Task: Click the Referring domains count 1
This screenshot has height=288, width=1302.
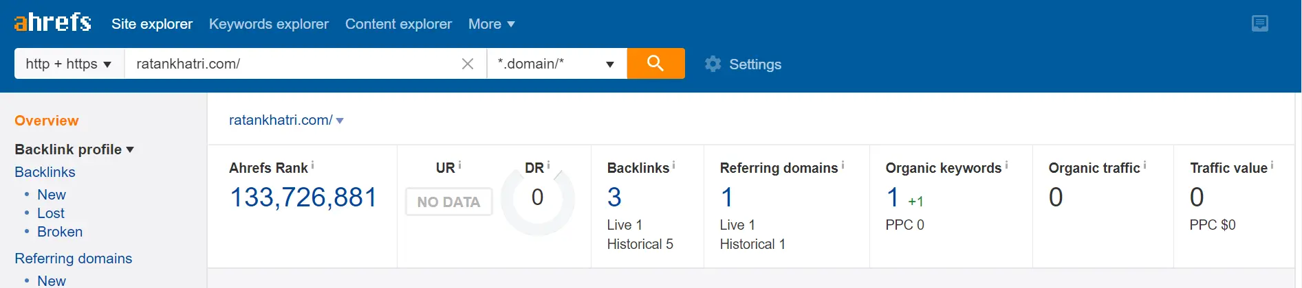Action: (x=727, y=197)
